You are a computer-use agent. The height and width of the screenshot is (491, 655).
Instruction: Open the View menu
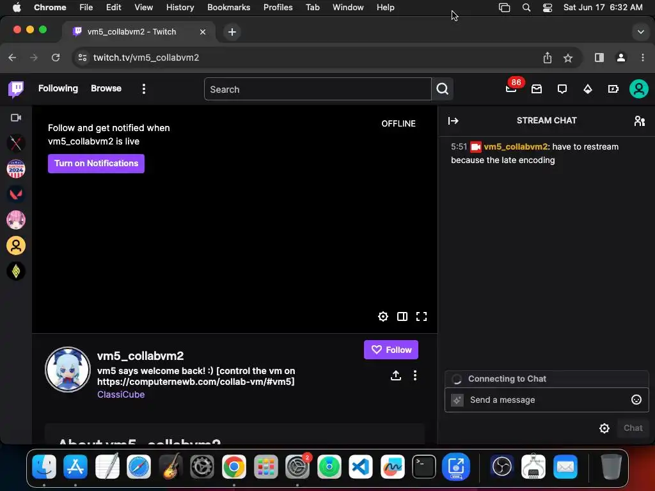point(143,8)
